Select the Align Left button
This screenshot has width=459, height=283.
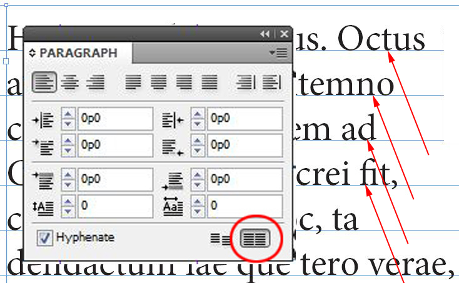click(x=44, y=82)
